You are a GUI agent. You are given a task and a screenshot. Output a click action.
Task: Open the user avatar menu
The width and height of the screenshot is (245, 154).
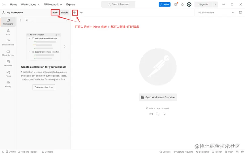coord(189,5)
